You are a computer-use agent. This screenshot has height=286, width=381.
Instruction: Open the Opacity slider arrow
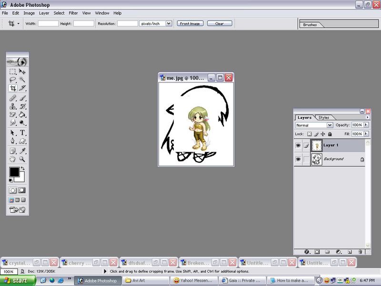pyautogui.click(x=366, y=125)
